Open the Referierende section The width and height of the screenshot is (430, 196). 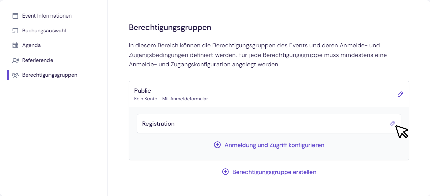38,60
